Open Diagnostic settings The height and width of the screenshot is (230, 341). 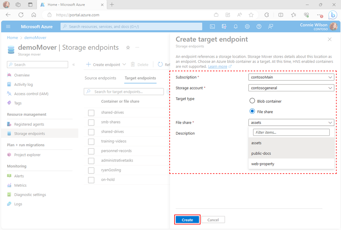[x=30, y=195]
